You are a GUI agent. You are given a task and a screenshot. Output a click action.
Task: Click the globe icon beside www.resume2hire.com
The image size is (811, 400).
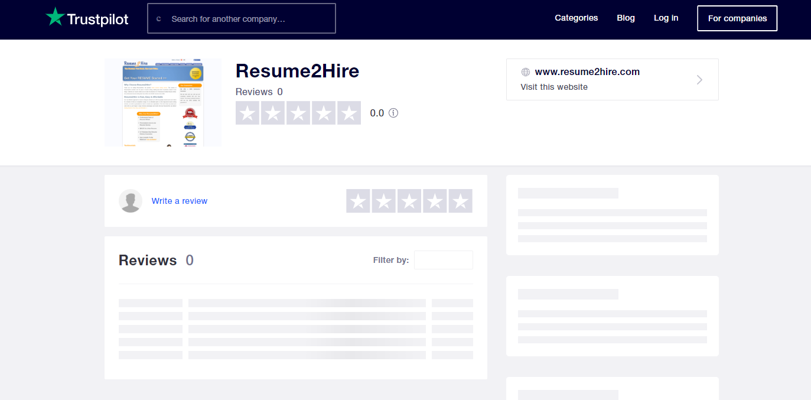pos(526,72)
